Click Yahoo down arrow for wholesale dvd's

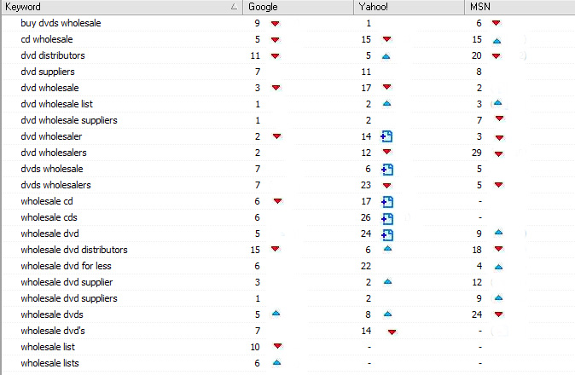(x=392, y=332)
